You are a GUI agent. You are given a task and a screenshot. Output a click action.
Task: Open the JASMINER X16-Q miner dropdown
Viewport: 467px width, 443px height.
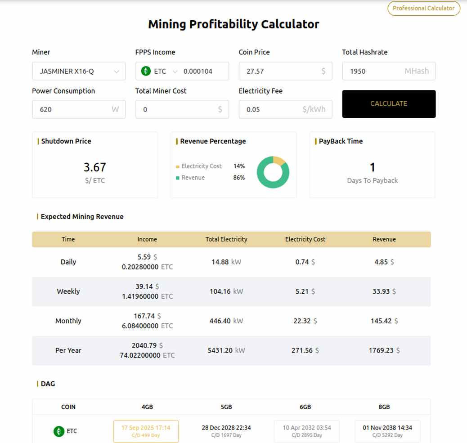79,71
